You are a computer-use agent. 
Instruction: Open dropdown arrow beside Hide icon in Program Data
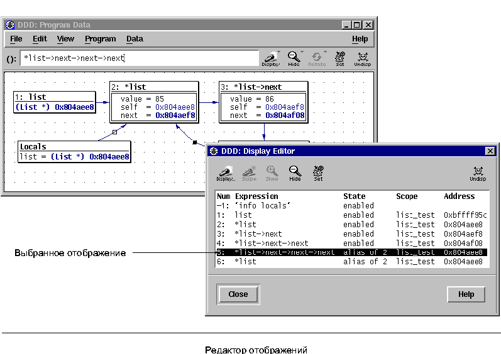point(302,52)
